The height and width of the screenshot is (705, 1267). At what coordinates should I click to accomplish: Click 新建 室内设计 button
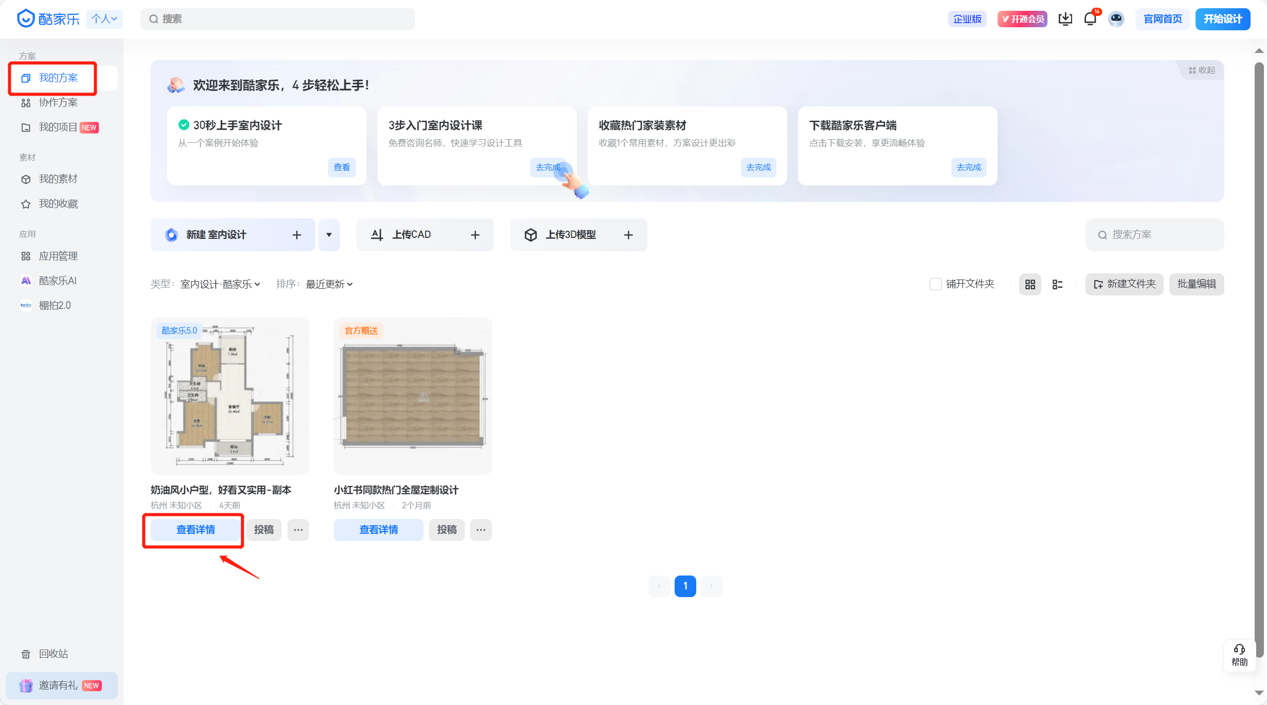coord(233,235)
